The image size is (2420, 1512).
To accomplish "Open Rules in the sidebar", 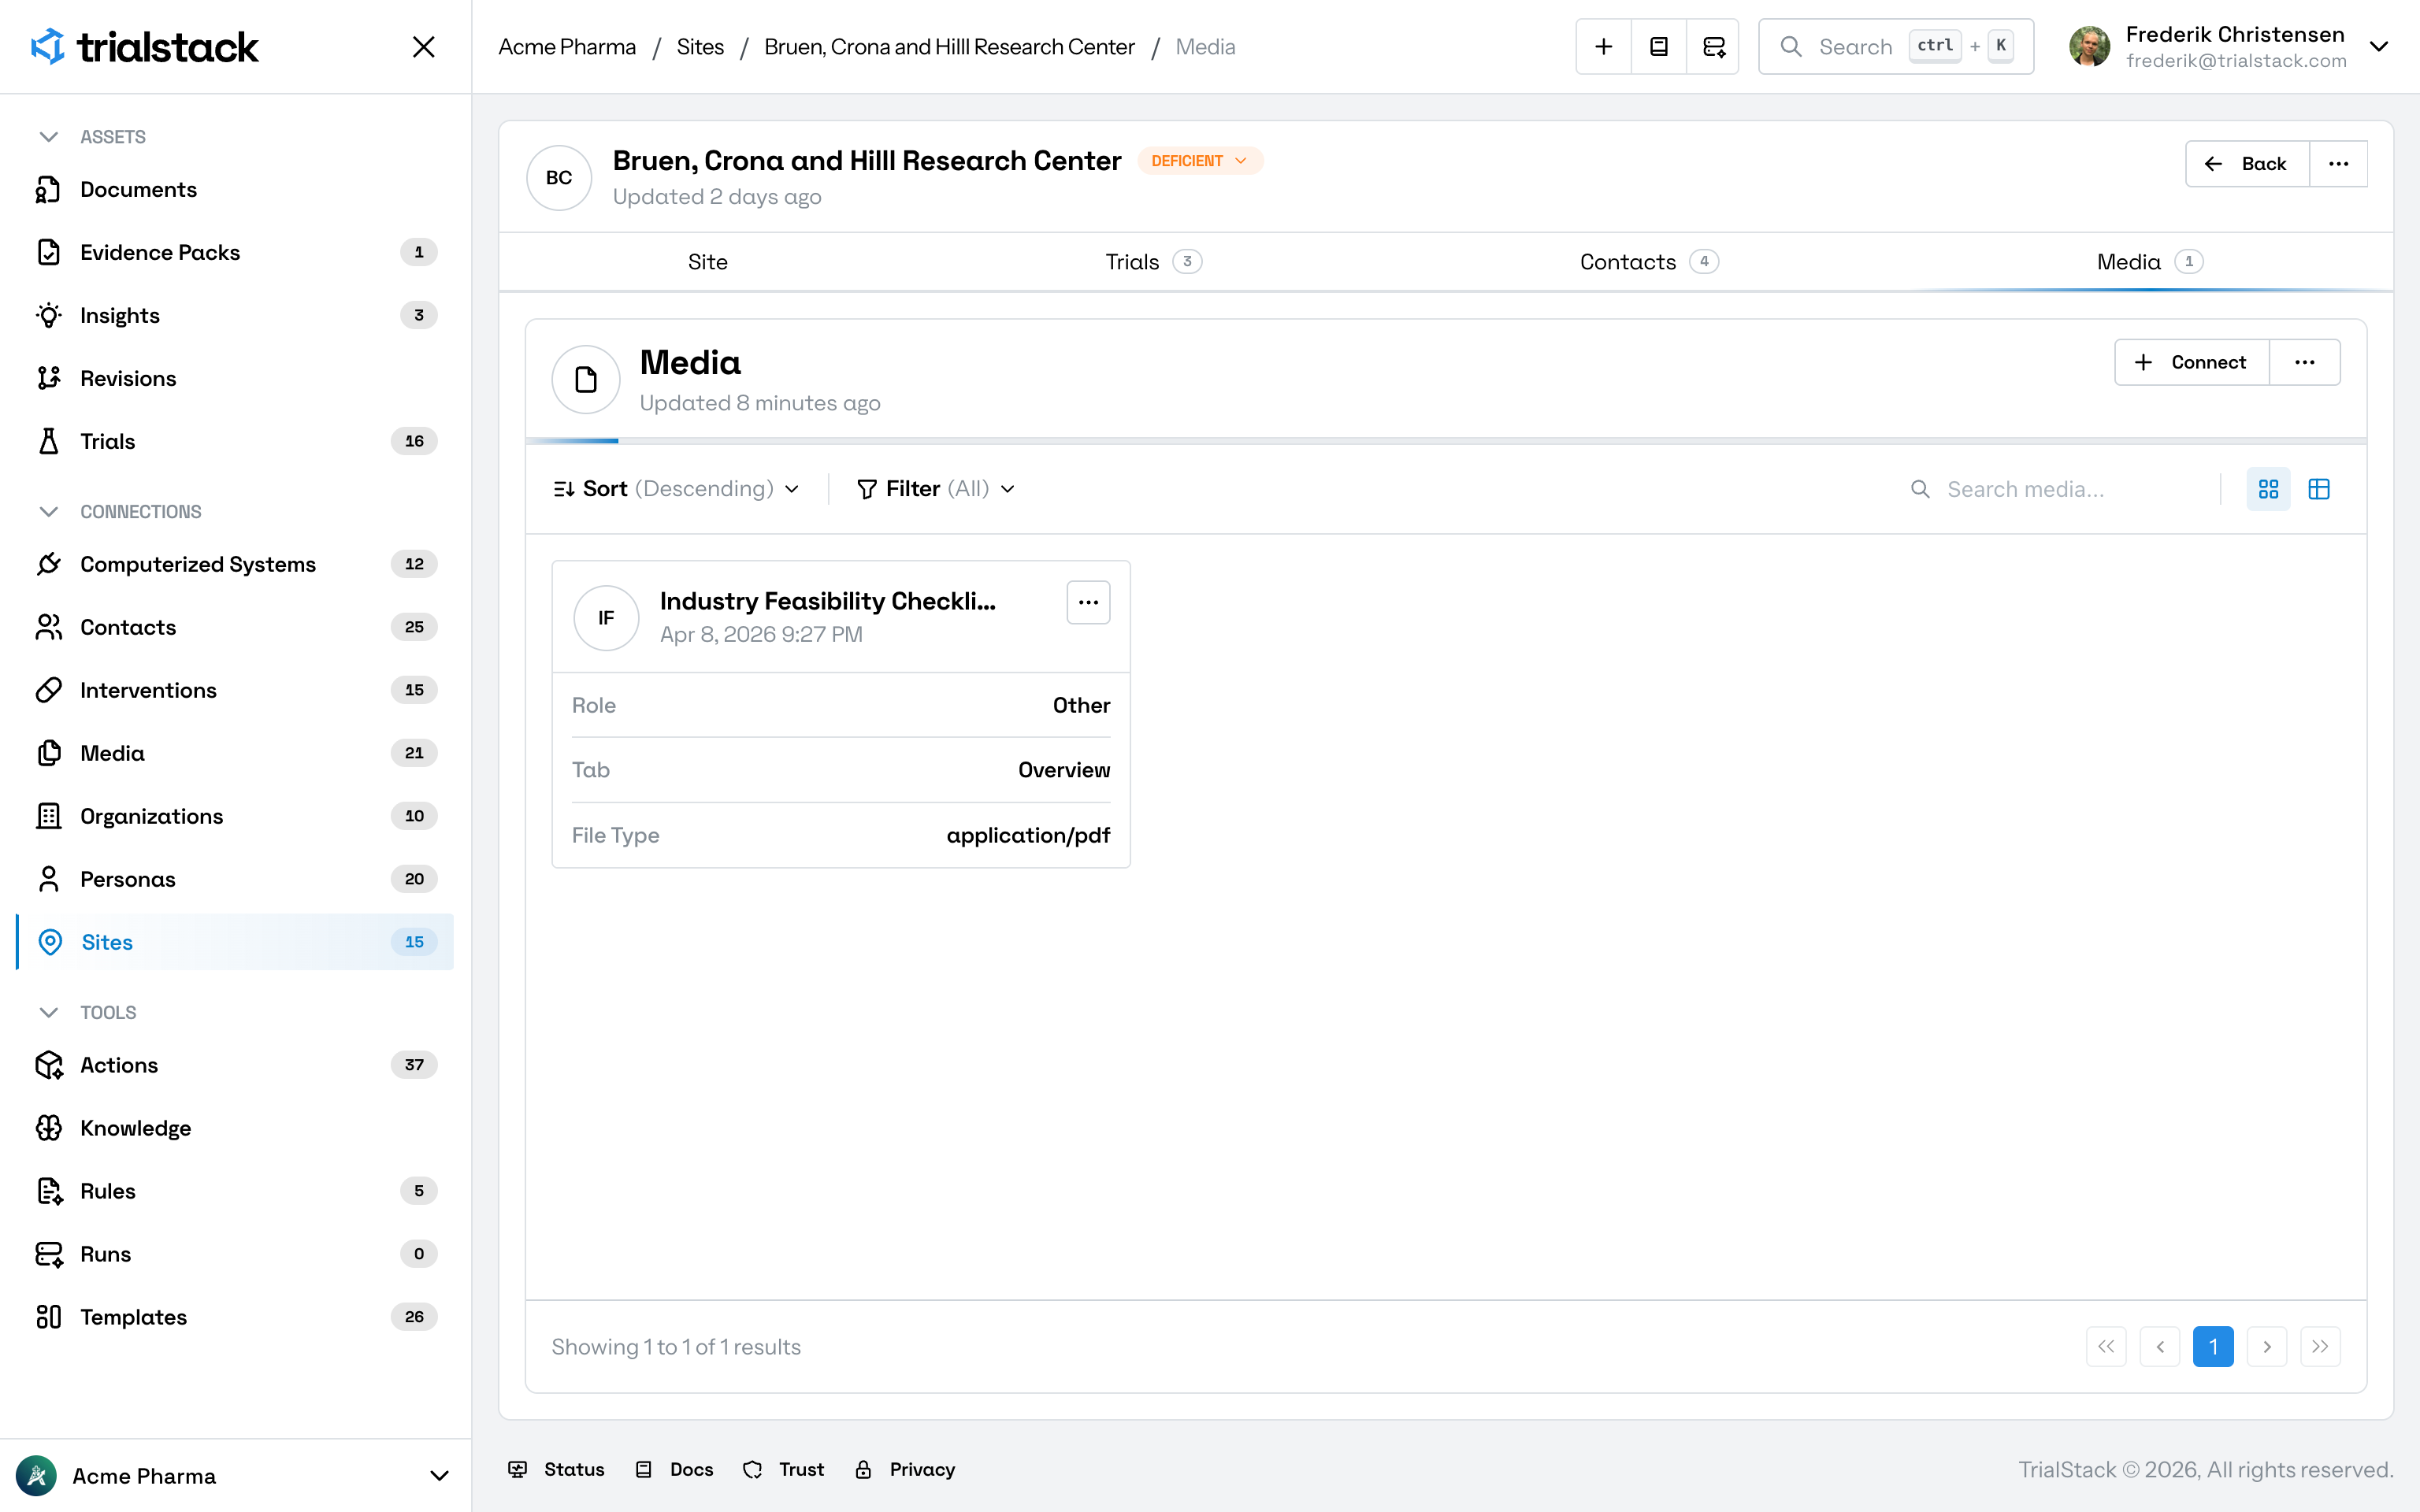I will (x=235, y=1191).
